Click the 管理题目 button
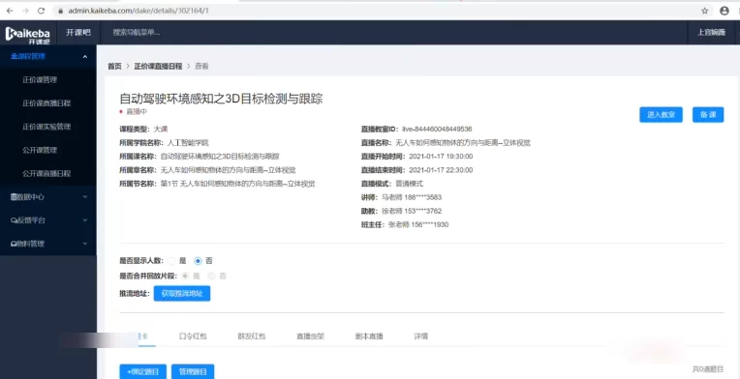 (x=193, y=371)
